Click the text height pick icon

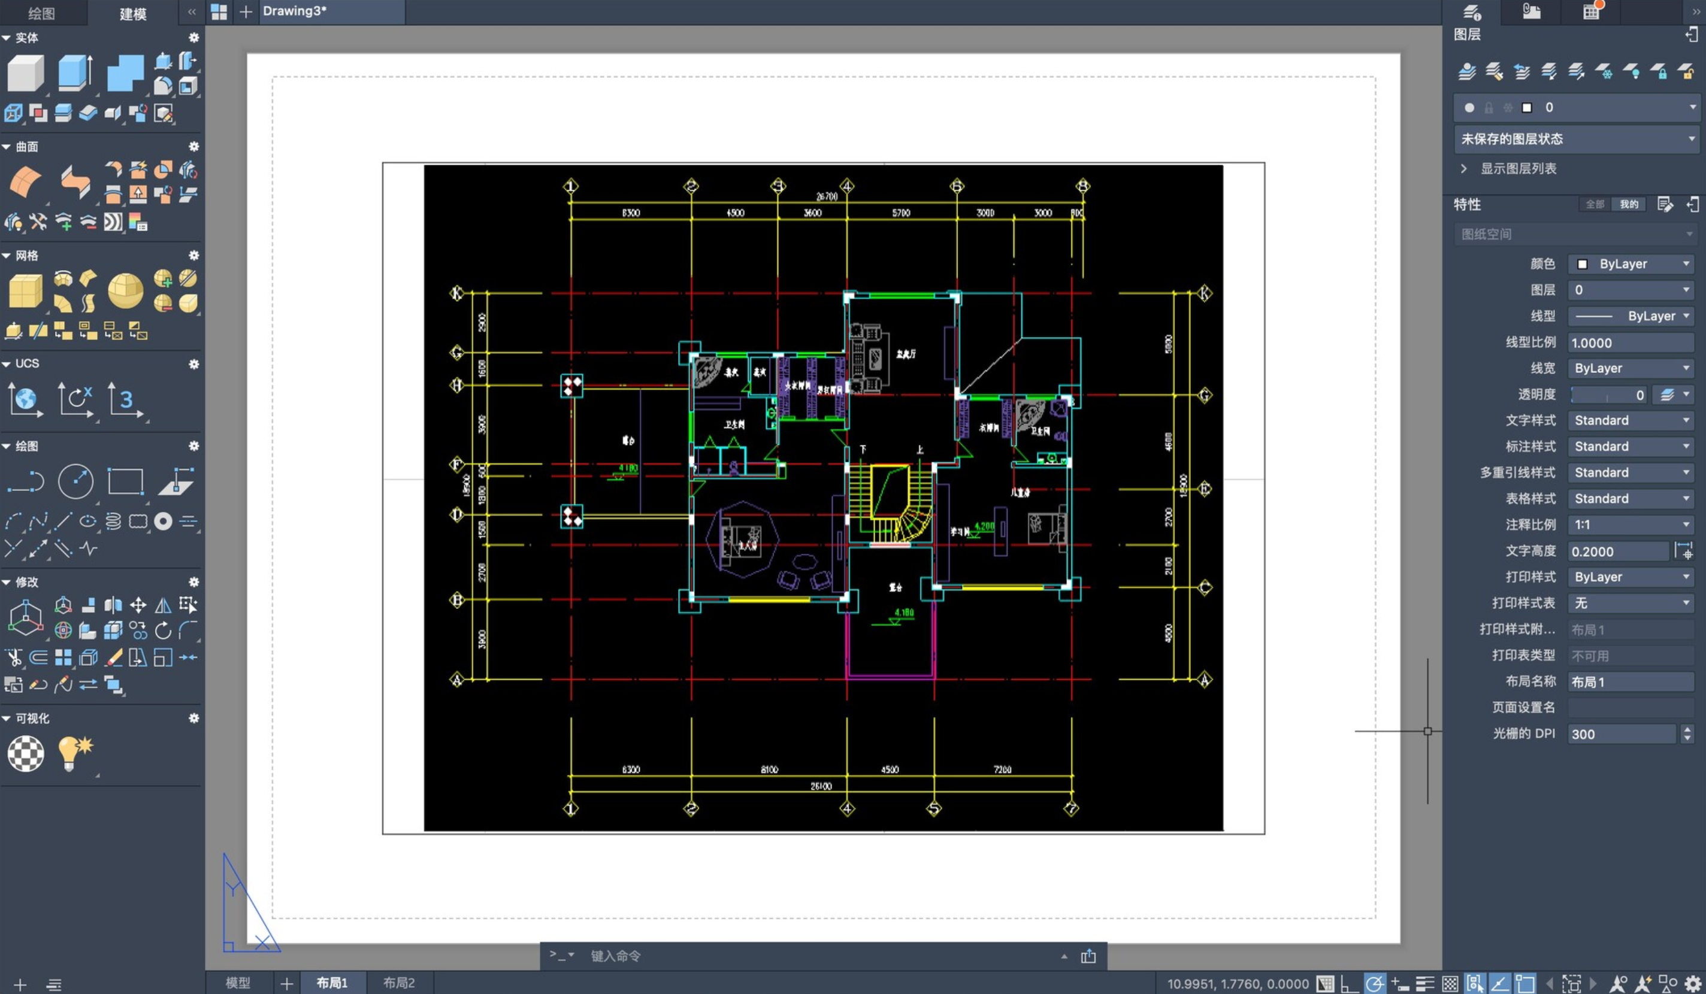click(x=1683, y=551)
